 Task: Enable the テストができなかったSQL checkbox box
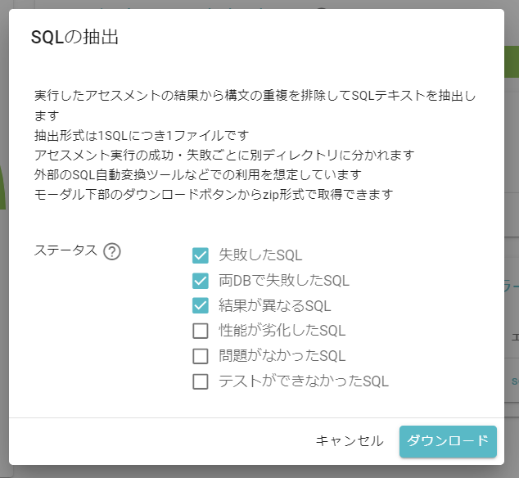pyautogui.click(x=201, y=381)
